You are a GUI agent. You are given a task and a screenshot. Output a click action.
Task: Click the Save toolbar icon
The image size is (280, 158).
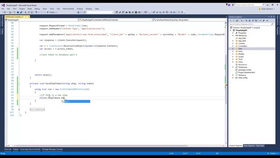18,12
